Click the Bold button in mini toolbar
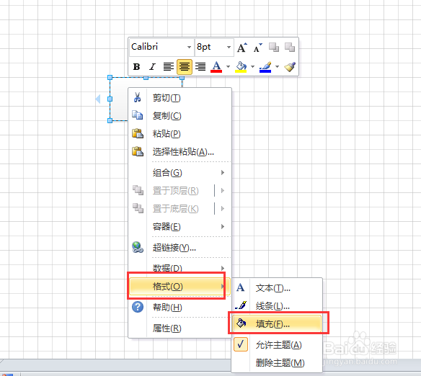 tap(136, 66)
